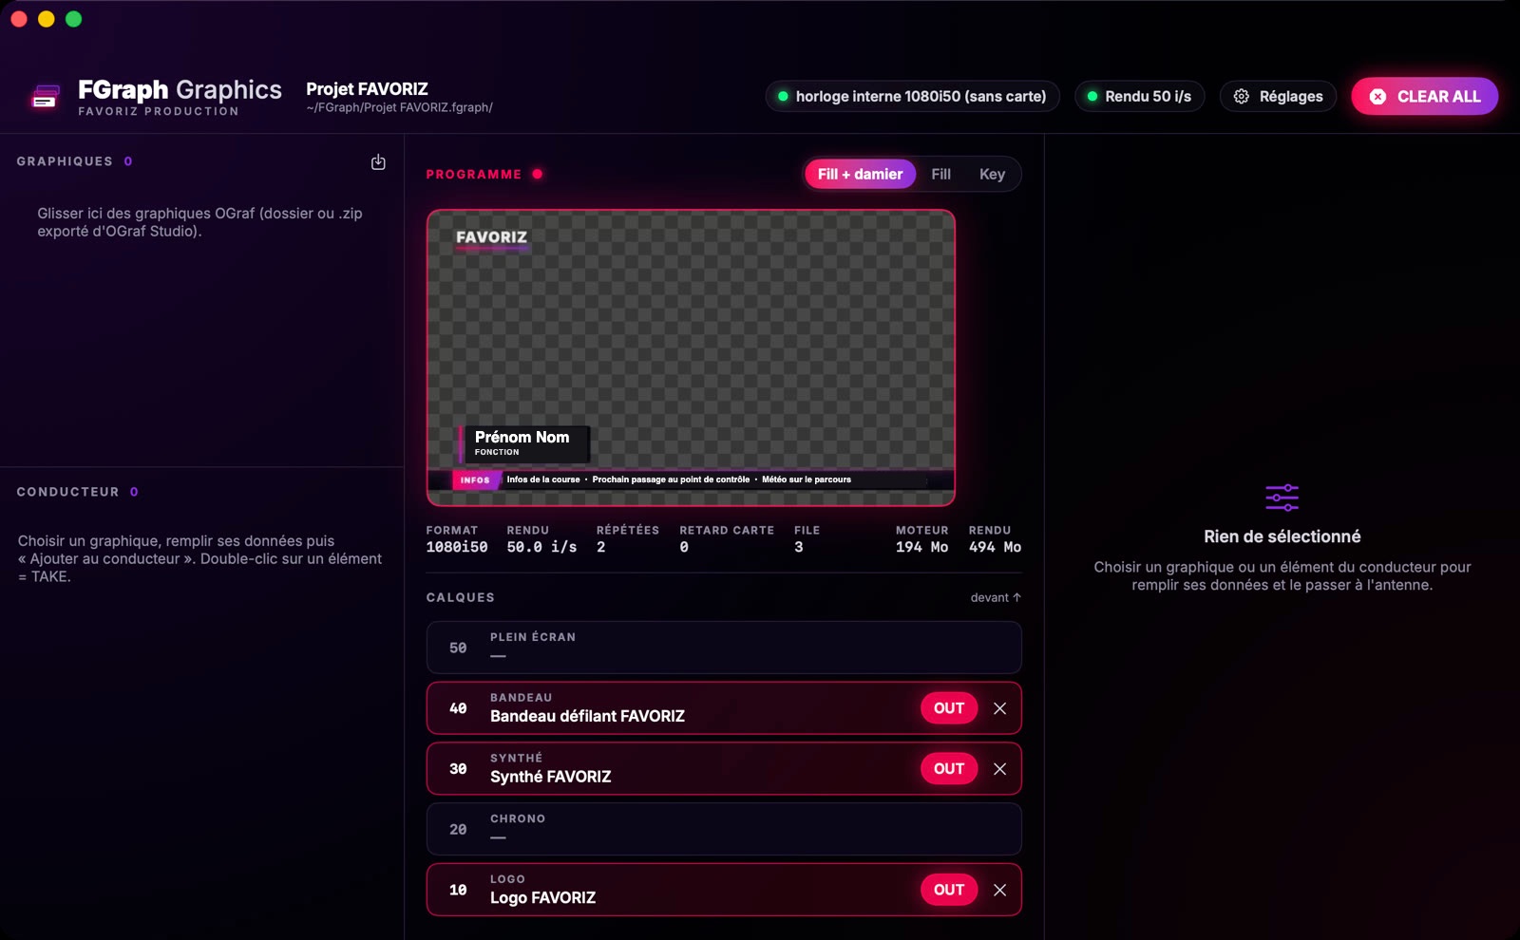Remove Logo FAVORIZ with its X icon

(x=999, y=890)
